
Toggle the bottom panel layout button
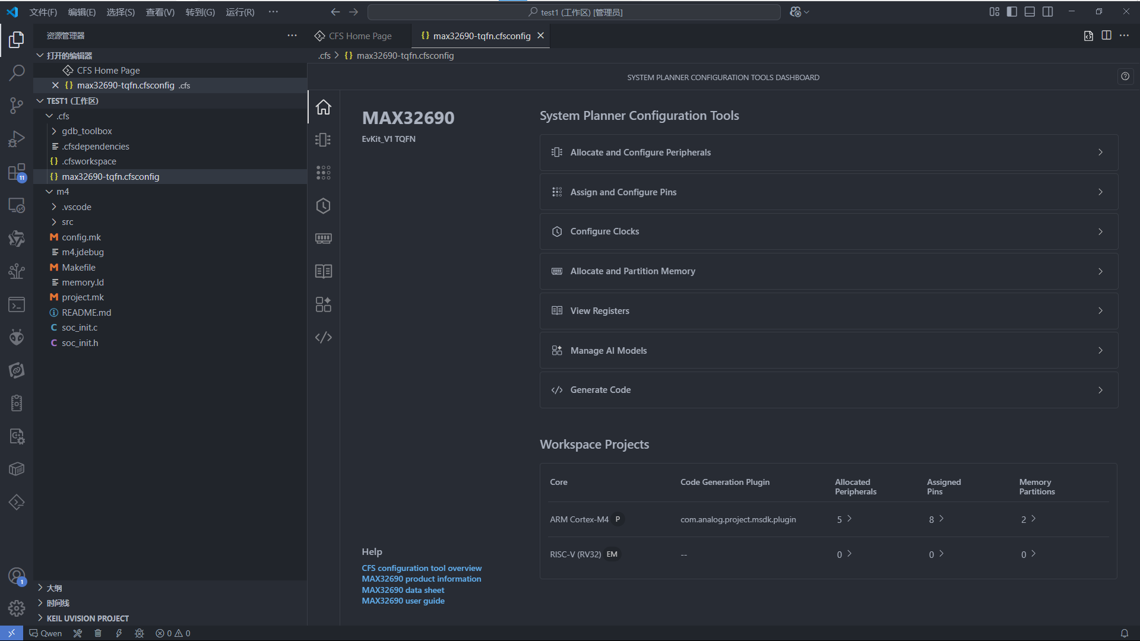(x=1030, y=12)
